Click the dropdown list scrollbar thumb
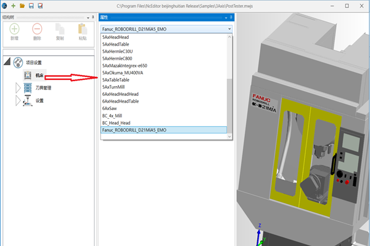This screenshot has width=370, height=246. tap(229, 106)
